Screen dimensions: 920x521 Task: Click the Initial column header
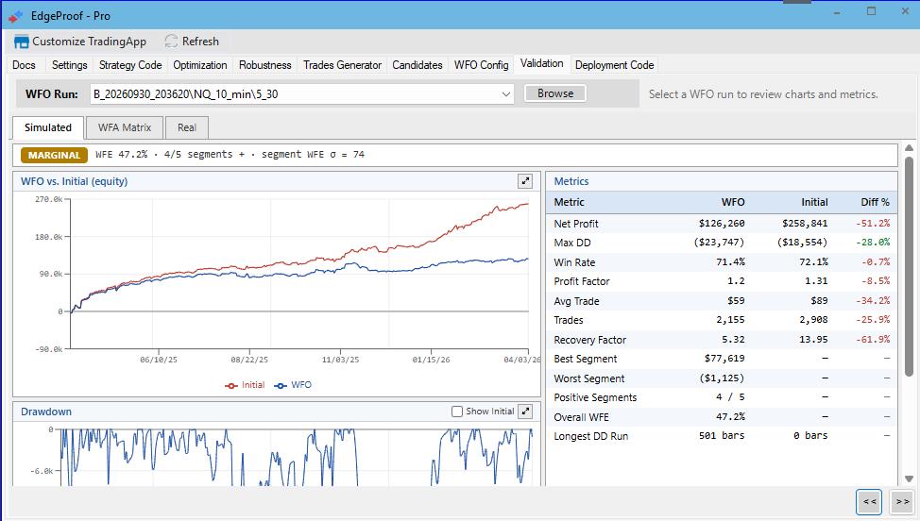click(814, 202)
